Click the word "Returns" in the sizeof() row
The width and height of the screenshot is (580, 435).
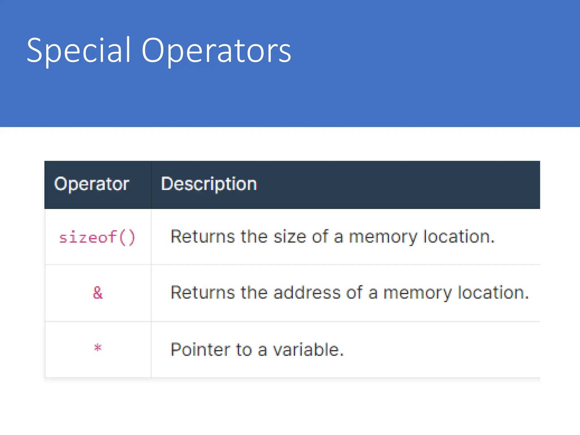(x=203, y=236)
